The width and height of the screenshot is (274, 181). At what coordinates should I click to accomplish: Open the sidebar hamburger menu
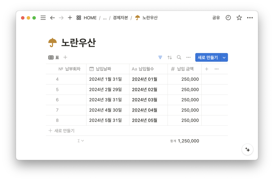click(x=43, y=18)
